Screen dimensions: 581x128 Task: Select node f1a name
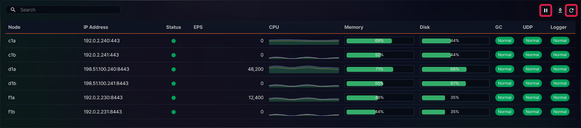point(11,98)
